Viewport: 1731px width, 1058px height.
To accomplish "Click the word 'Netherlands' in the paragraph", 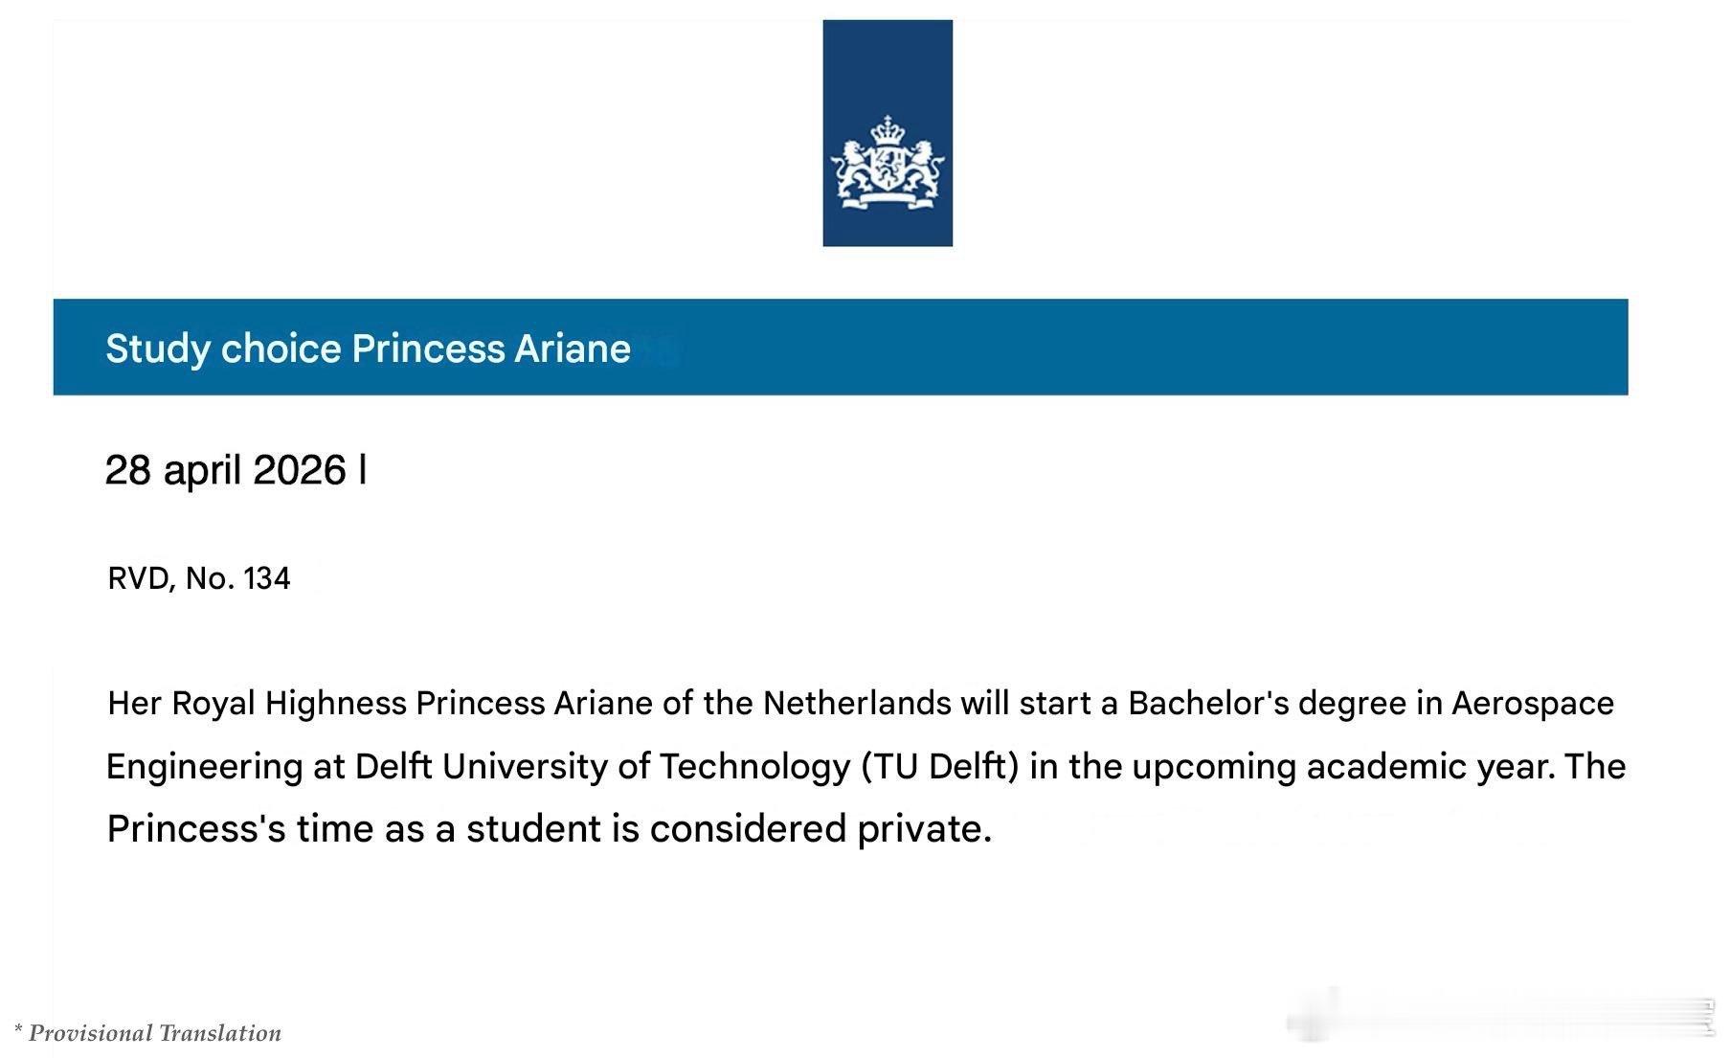I will click(857, 704).
